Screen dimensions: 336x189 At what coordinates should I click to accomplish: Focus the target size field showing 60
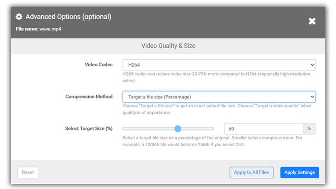click(x=263, y=128)
